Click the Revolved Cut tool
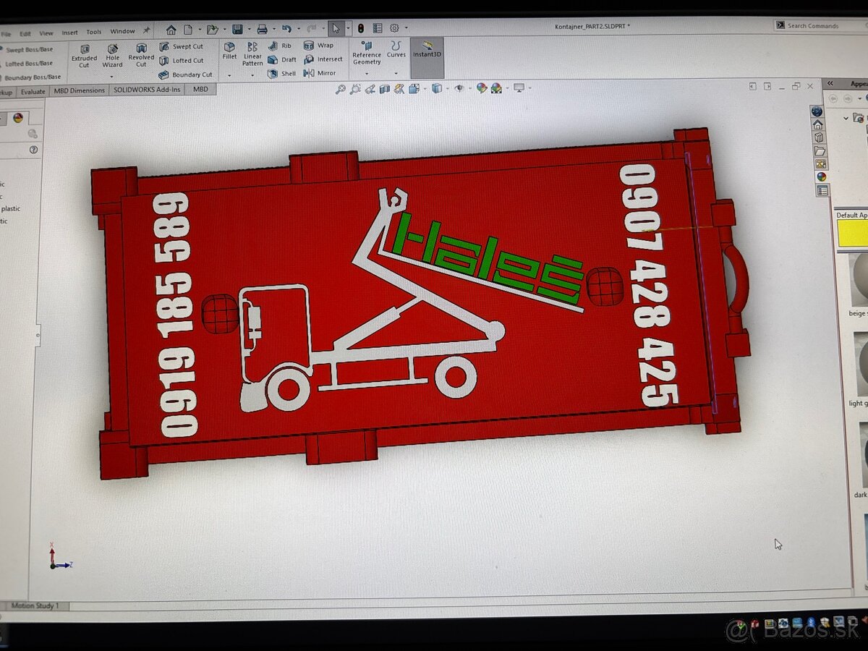Screen dimensions: 868x651 click(141, 55)
